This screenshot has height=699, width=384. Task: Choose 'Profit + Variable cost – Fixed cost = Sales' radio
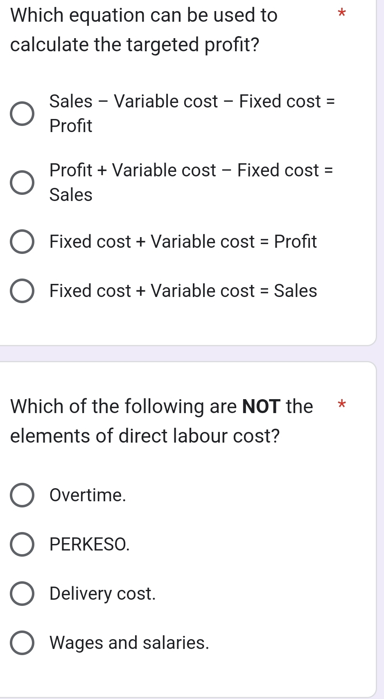pyautogui.click(x=22, y=183)
